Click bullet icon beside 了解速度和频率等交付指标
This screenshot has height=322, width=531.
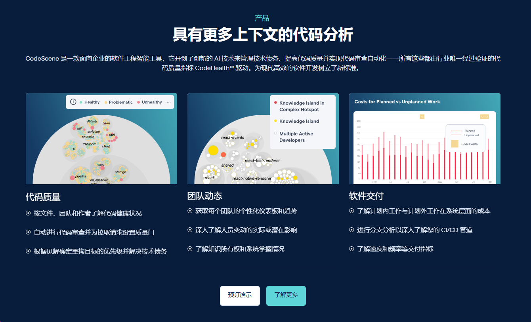pyautogui.click(x=351, y=249)
